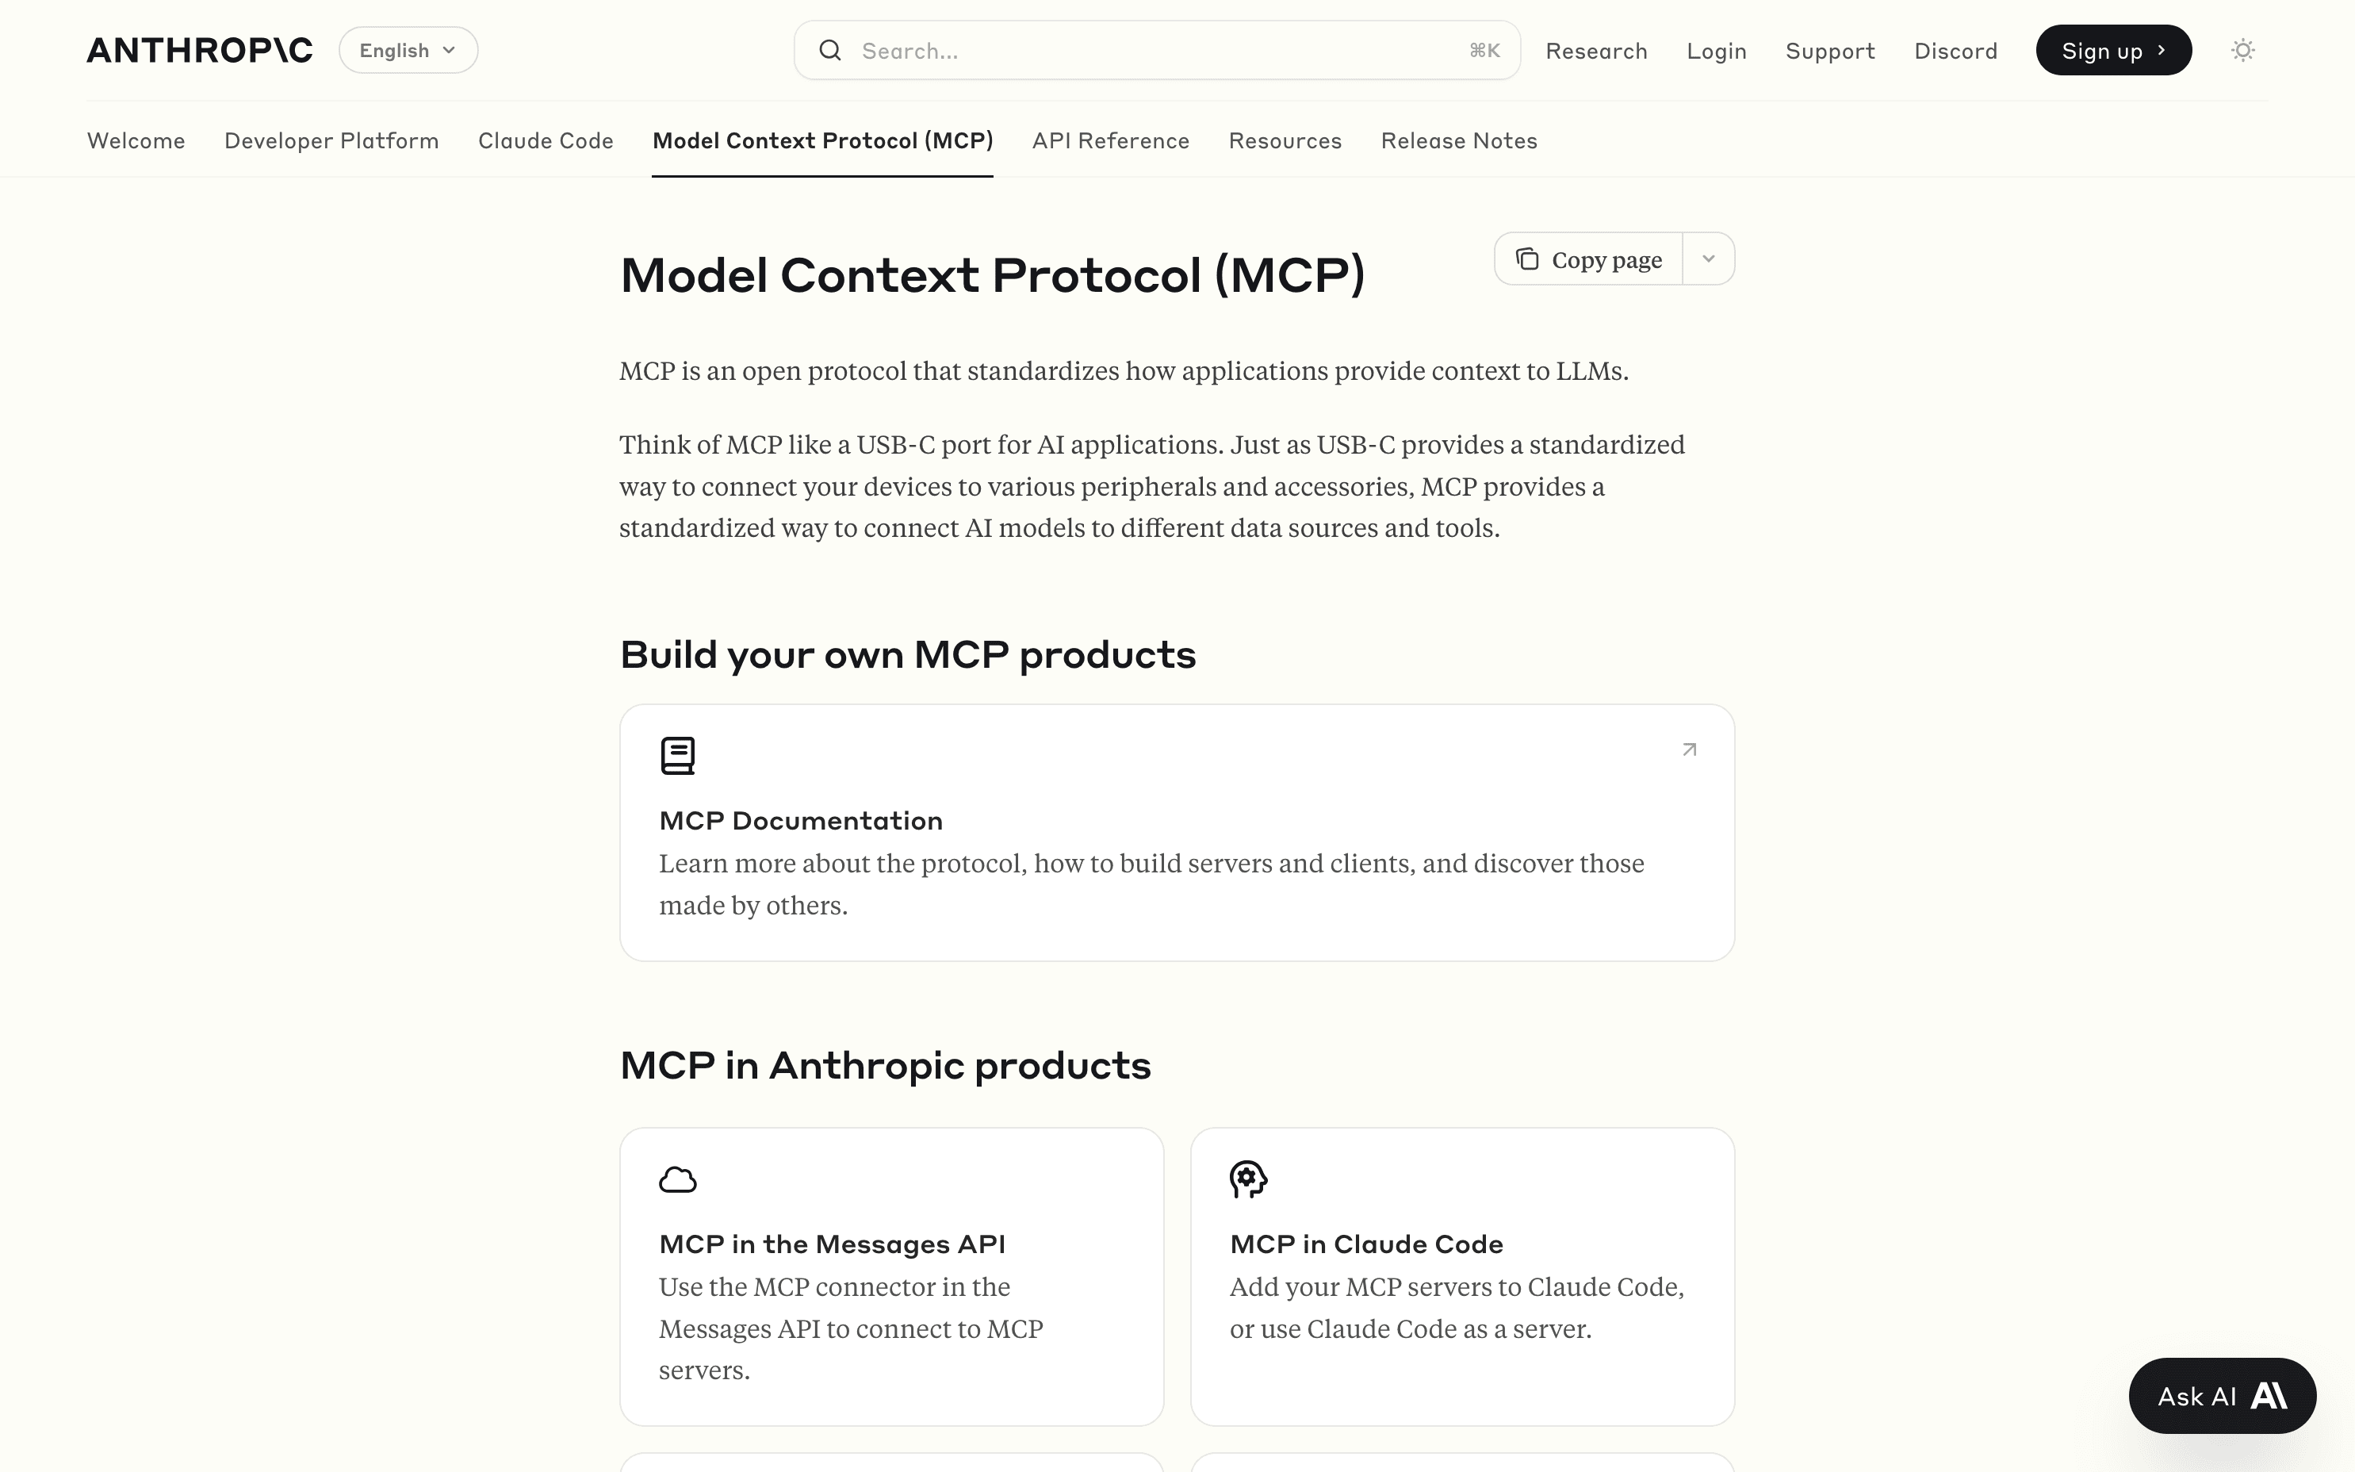2355x1472 pixels.
Task: Open the English language dropdown
Action: click(407, 50)
